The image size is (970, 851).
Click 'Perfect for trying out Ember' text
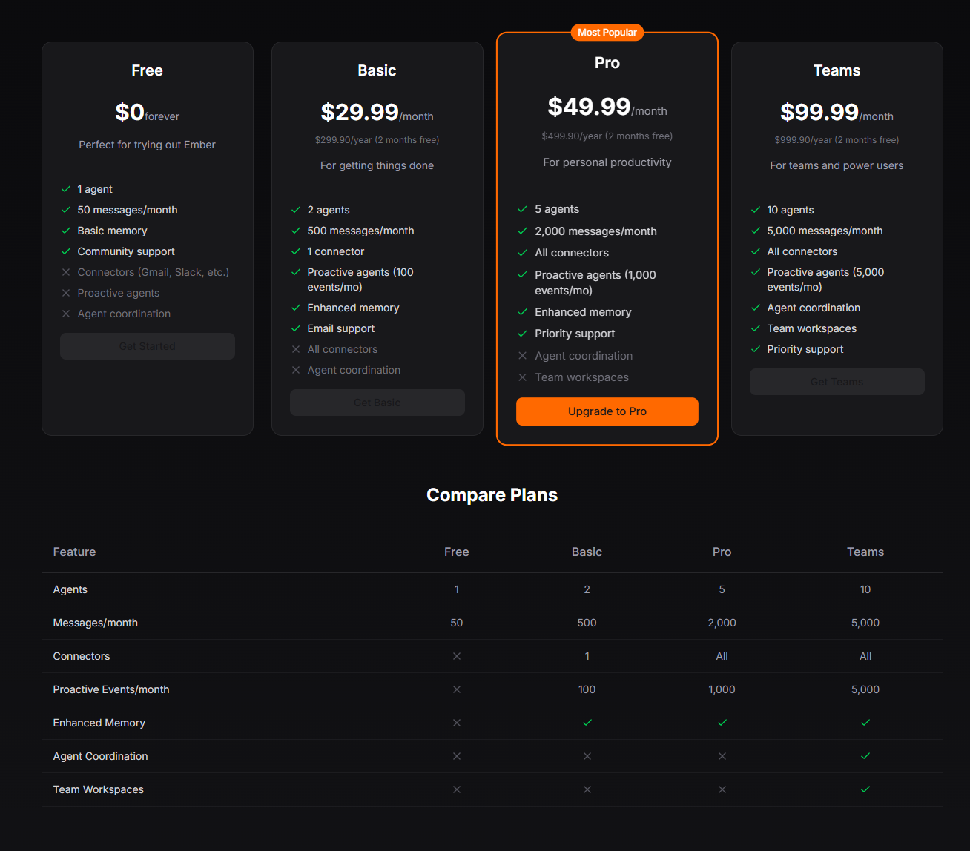[147, 145]
